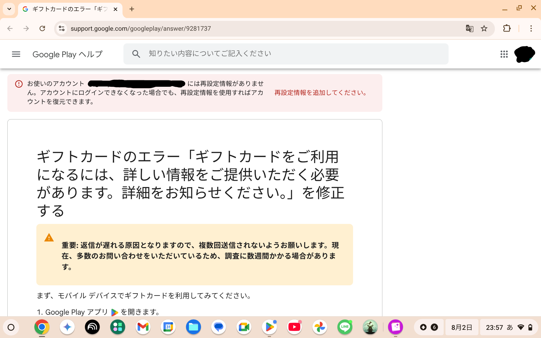
Task: Open YouTube from the shelf
Action: click(294, 327)
